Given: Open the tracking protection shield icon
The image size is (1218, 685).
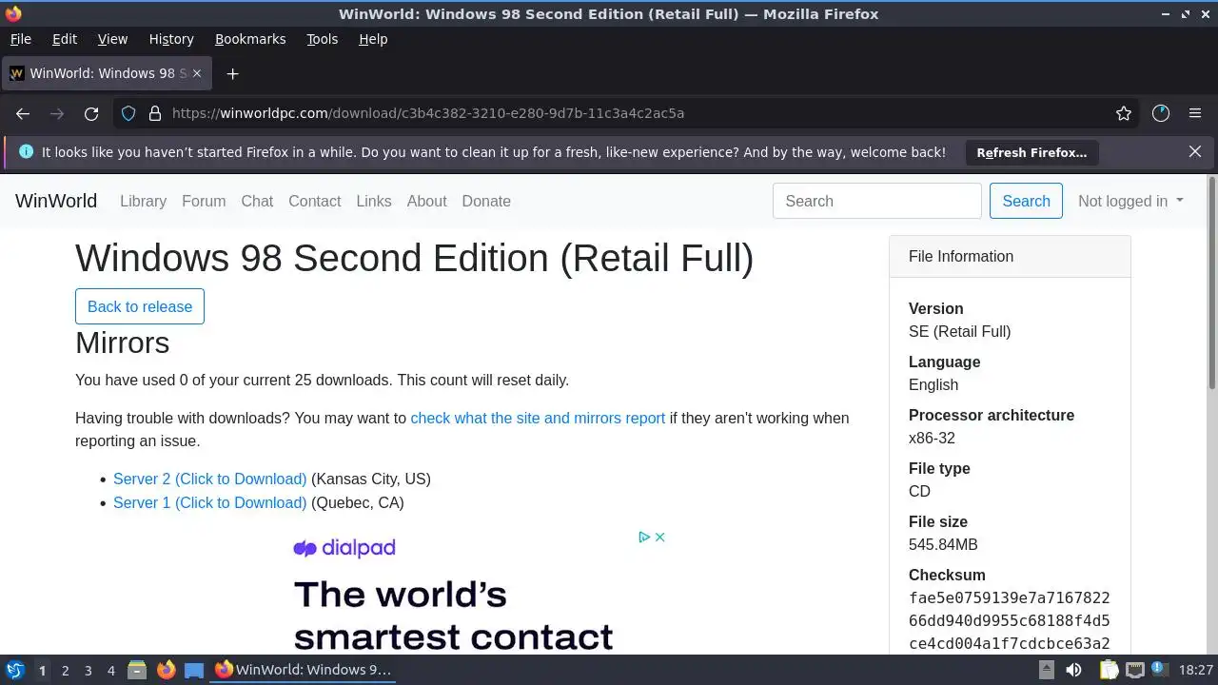Looking at the screenshot, I should point(129,113).
